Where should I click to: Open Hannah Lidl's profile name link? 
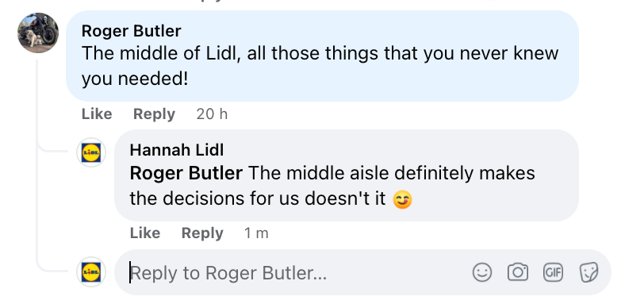(x=177, y=150)
